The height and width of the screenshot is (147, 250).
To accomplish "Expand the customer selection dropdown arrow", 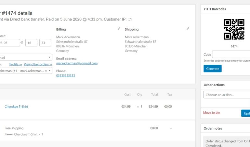I will tap(50, 71).
